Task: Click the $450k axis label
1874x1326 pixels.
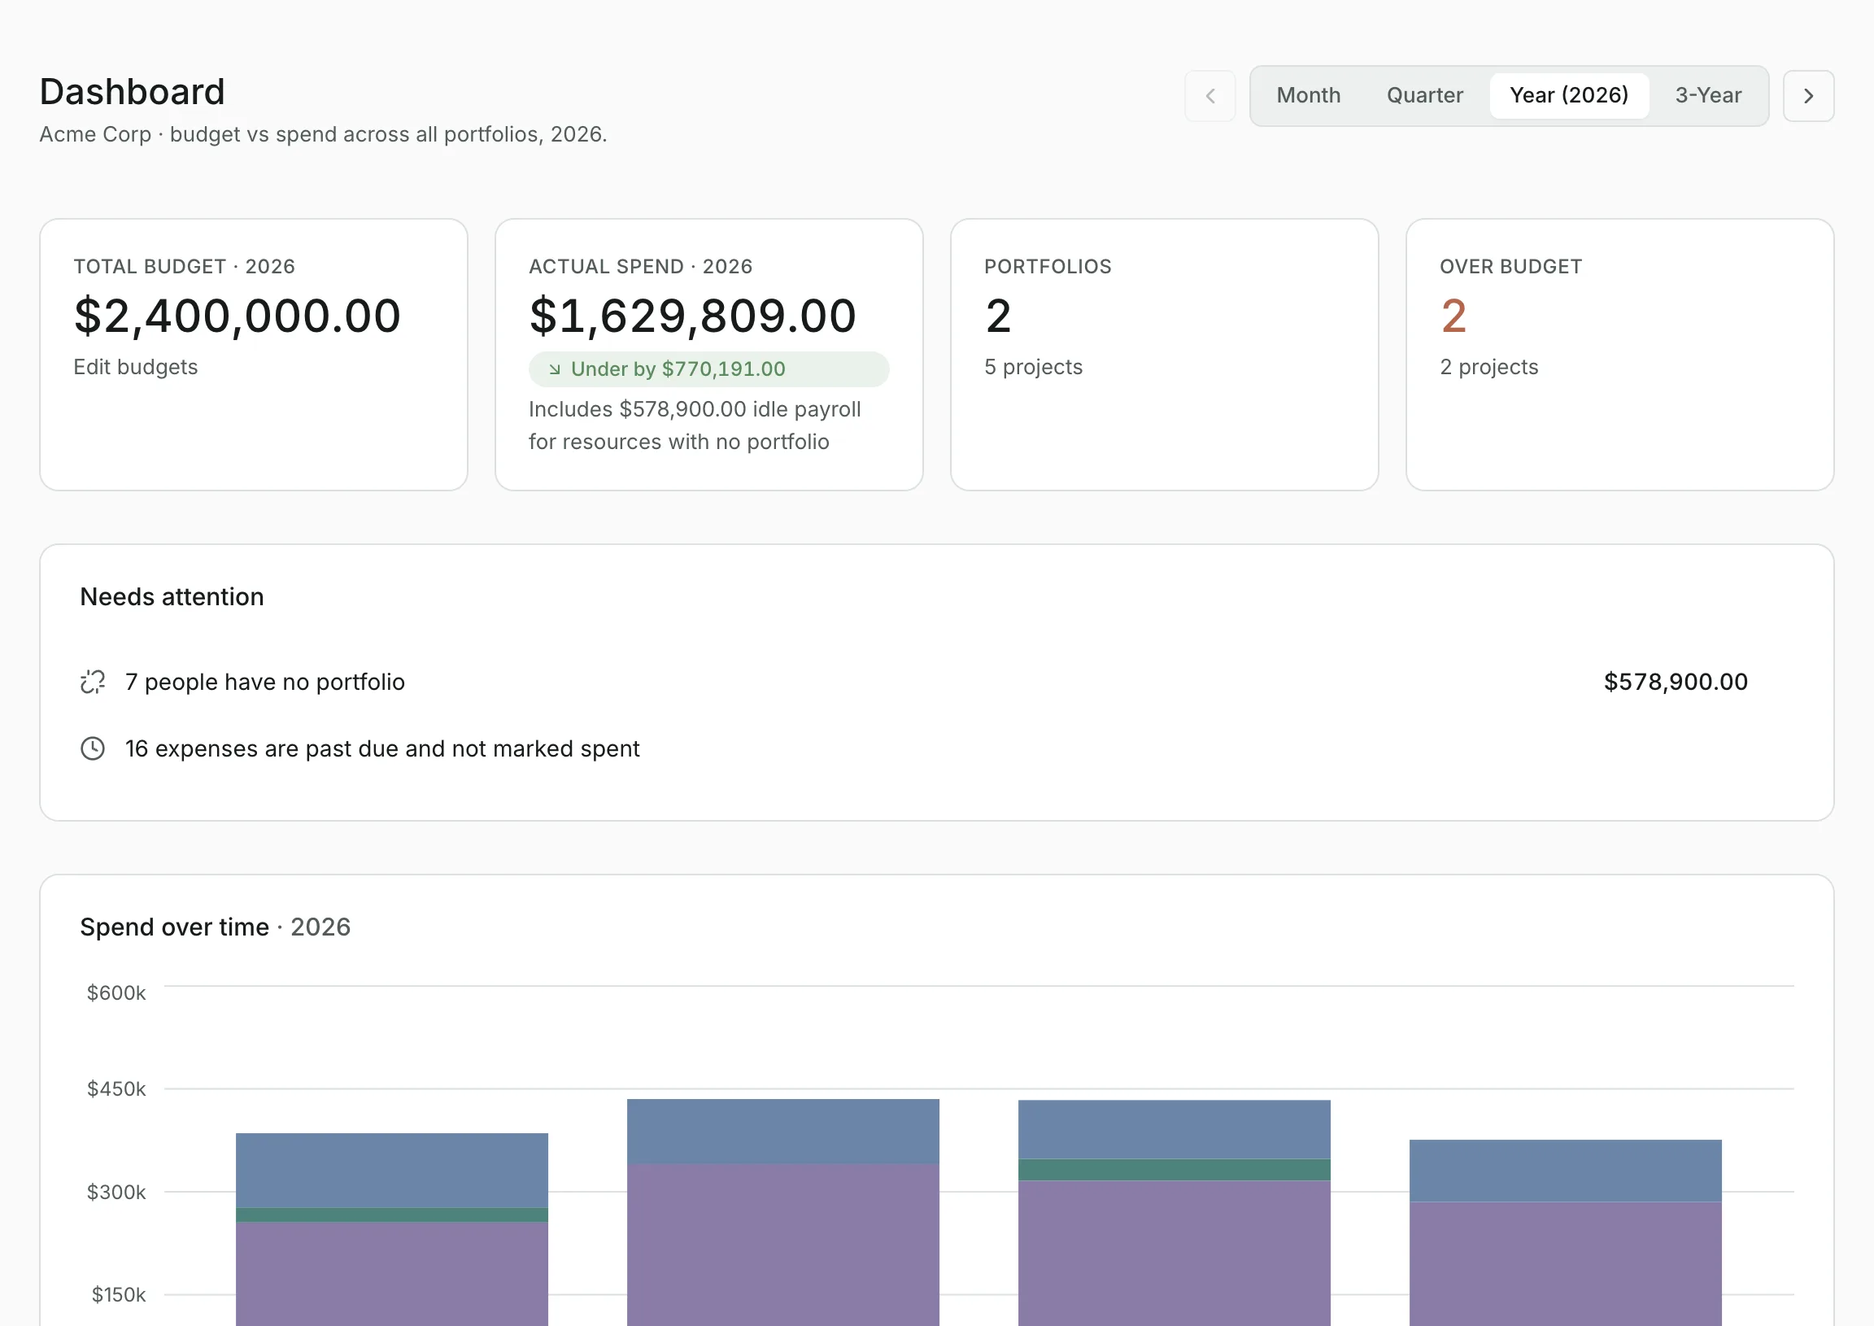Action: 116,1088
